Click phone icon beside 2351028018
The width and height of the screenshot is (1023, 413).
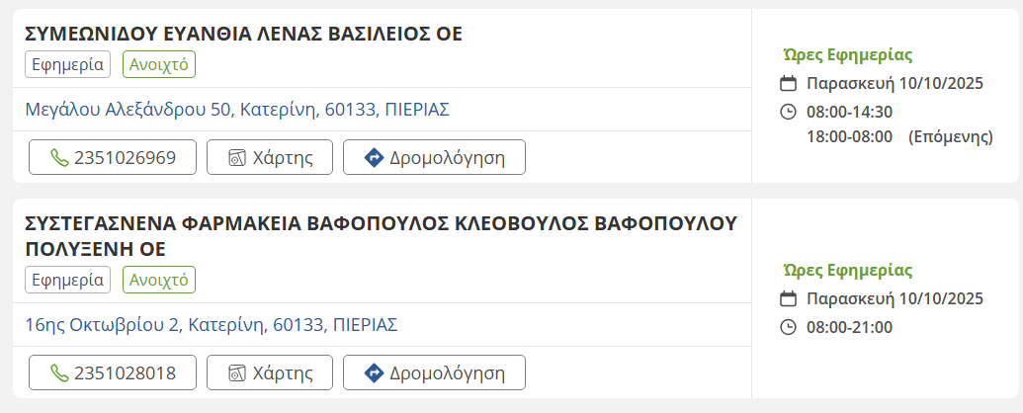click(x=59, y=372)
